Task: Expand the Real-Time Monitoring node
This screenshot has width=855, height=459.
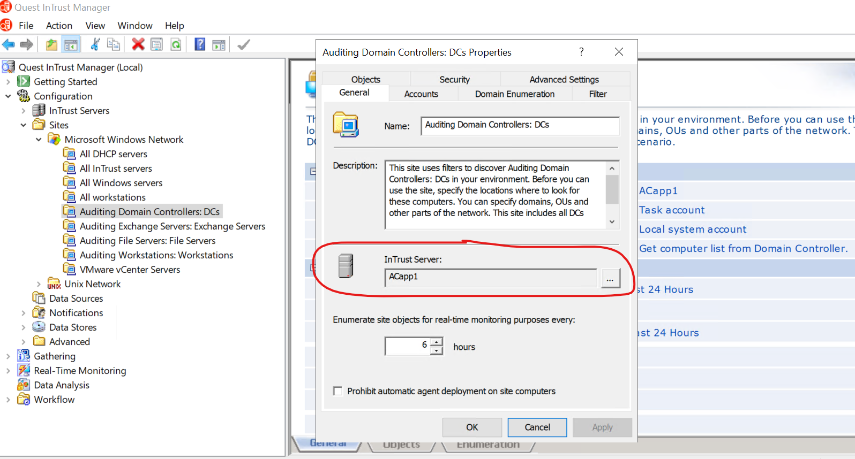Action: point(8,371)
